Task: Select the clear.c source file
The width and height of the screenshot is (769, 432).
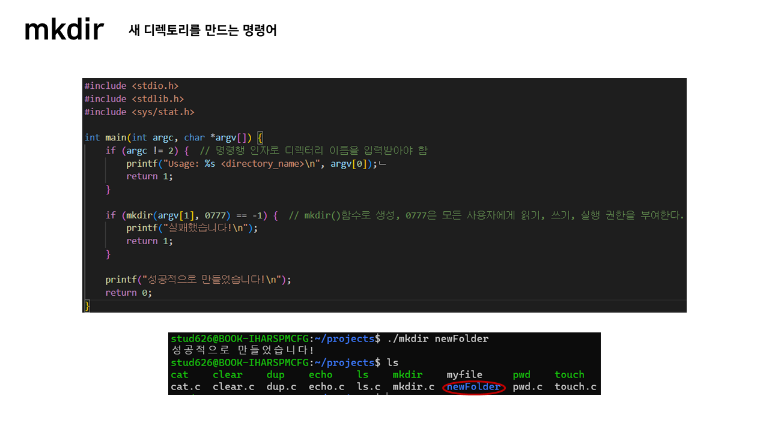Action: [233, 386]
